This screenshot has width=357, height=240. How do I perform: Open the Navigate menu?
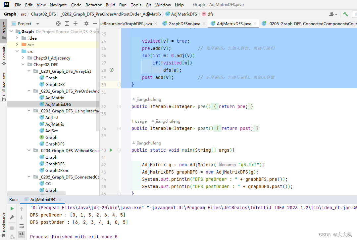(58, 5)
